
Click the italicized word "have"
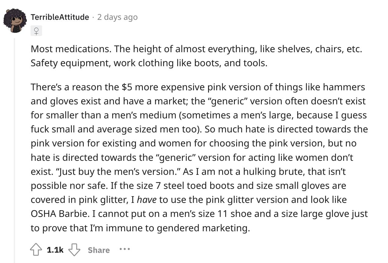147,200
